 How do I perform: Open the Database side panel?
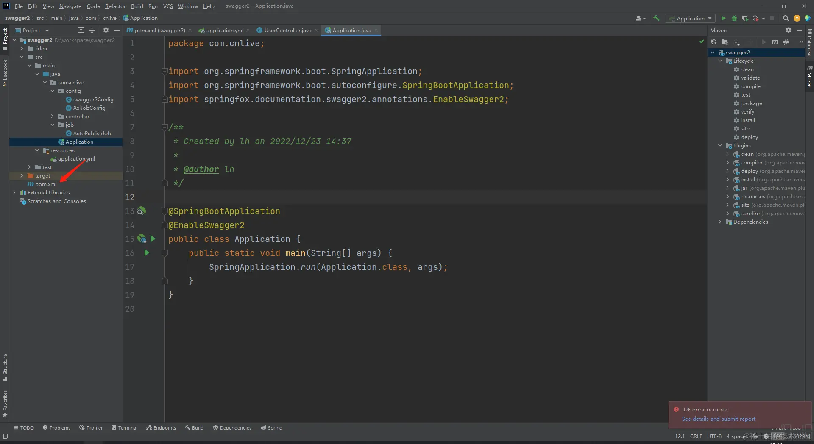809,43
